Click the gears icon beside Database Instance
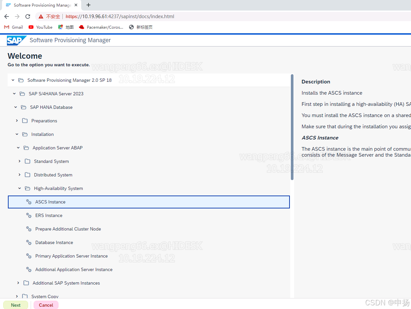Image resolution: width=411 pixels, height=309 pixels. 29,242
